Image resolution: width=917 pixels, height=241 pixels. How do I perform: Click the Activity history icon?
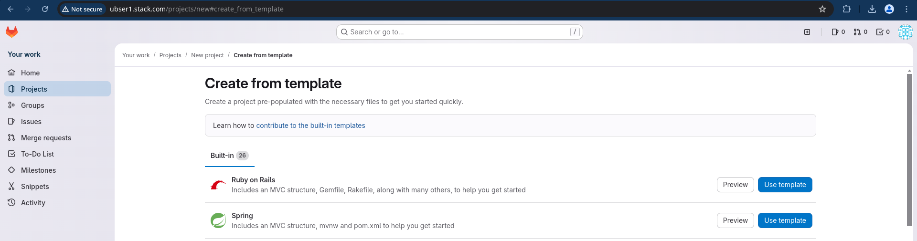(11, 202)
